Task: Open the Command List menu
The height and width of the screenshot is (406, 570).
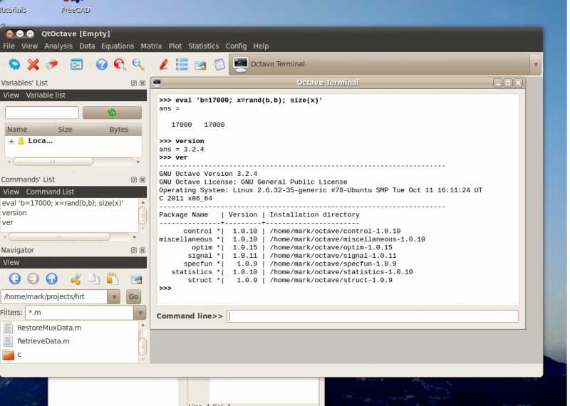Action: pyautogui.click(x=50, y=192)
